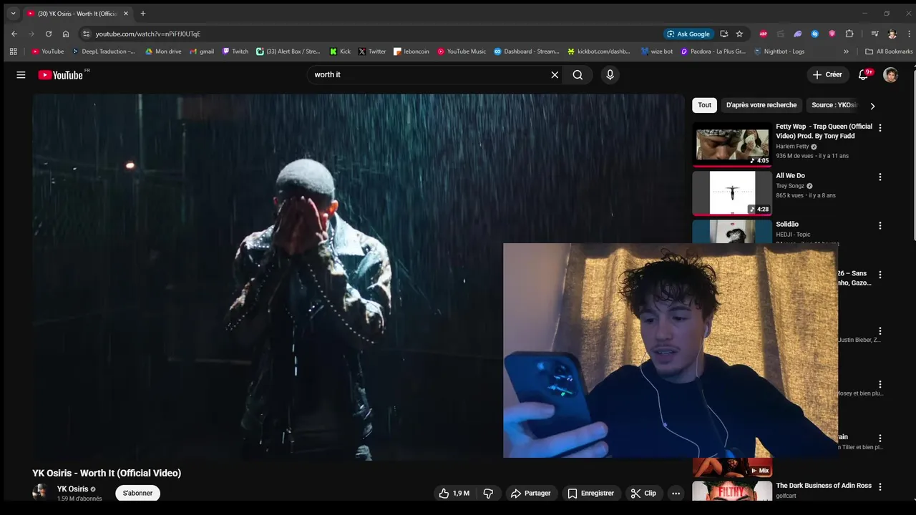Install app icon in address bar
The height and width of the screenshot is (515, 916).
click(723, 34)
